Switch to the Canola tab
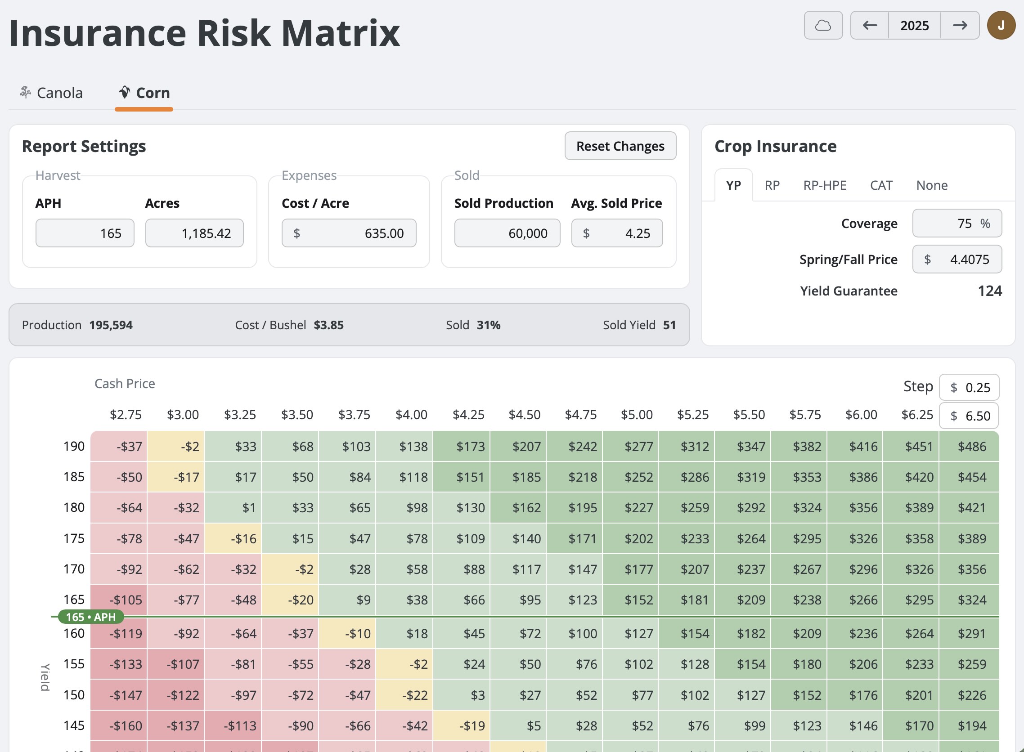 (59, 92)
